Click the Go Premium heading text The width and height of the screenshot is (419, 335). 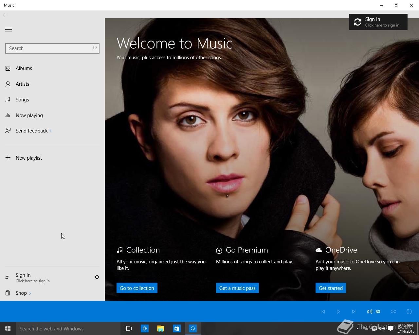tap(247, 250)
